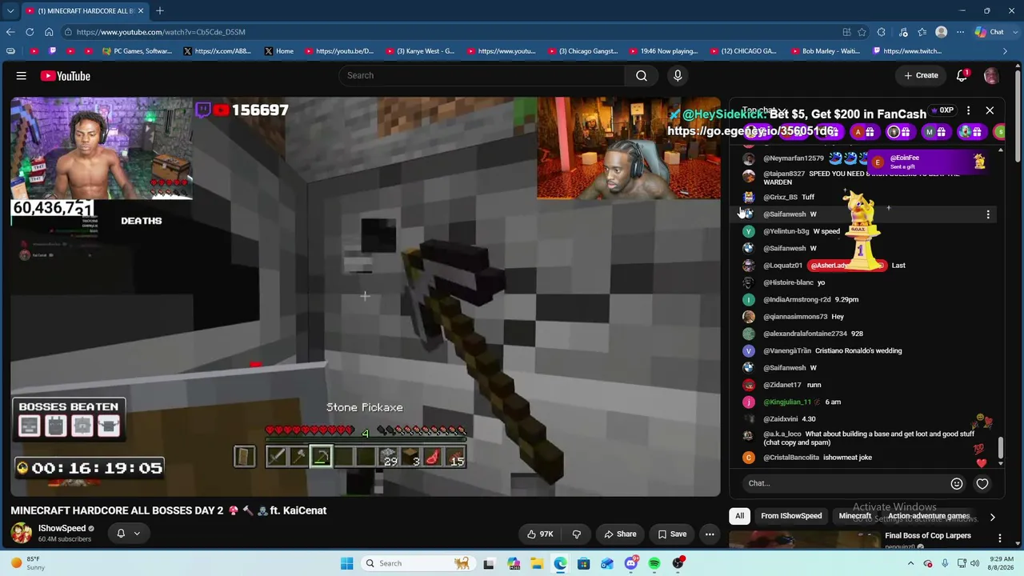The width and height of the screenshot is (1024, 576).
Task: Open the Kanye West bookmark
Action: point(420,51)
